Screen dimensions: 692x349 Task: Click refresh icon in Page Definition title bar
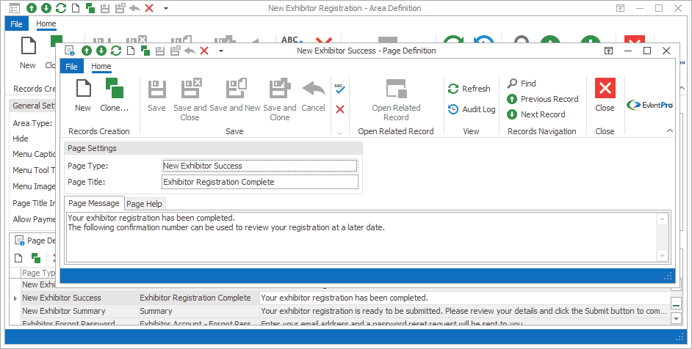click(x=116, y=51)
